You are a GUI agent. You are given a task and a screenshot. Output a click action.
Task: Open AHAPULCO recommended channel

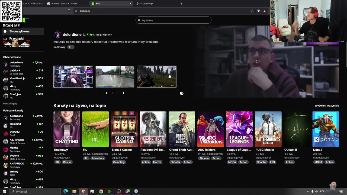[23, 165]
